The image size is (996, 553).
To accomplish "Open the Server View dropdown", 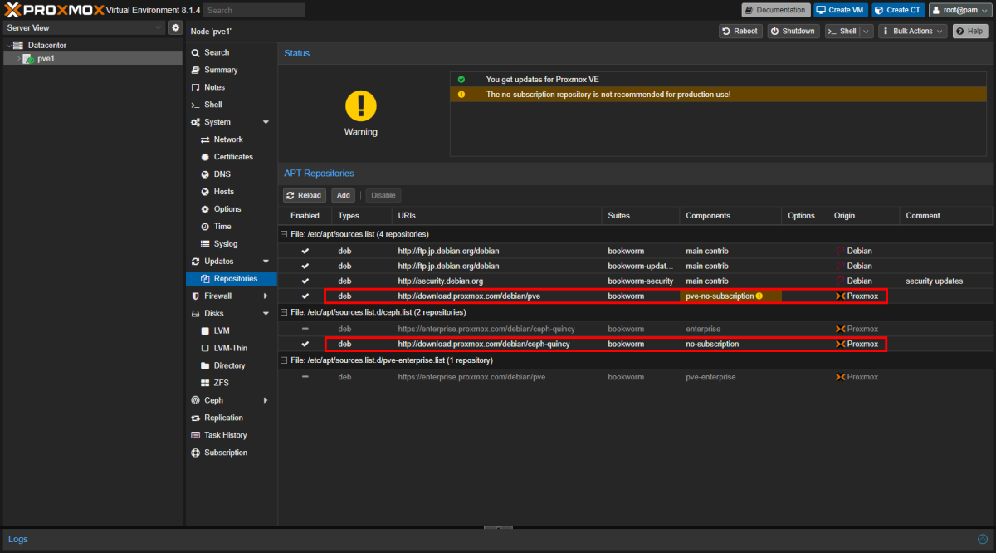I will (159, 27).
